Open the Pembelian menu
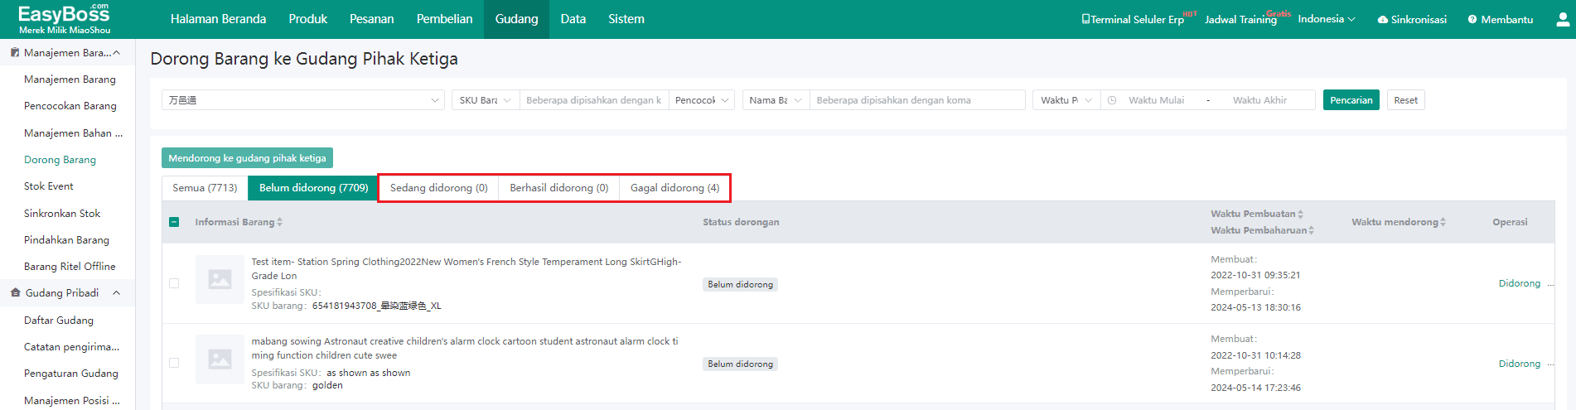 pyautogui.click(x=444, y=19)
